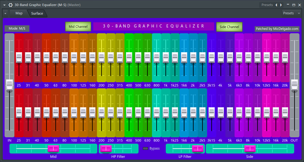Toggle the Mid Channel button

78,27
